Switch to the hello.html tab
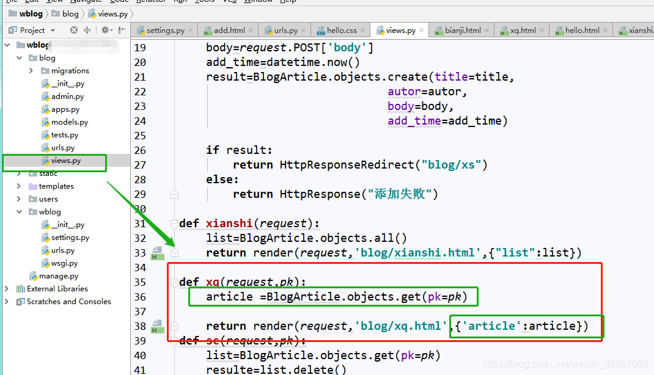 582,31
